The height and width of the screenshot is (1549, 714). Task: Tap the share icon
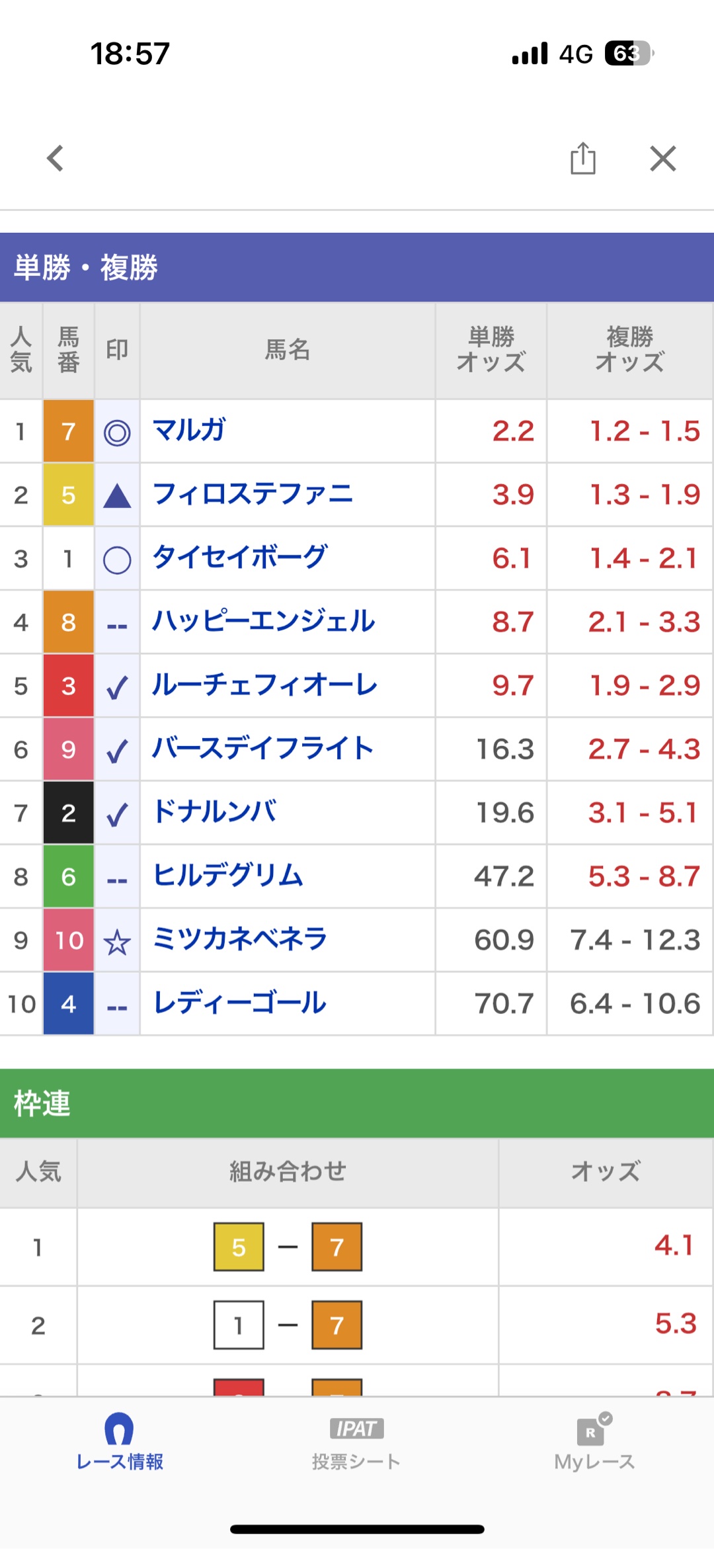tap(582, 159)
